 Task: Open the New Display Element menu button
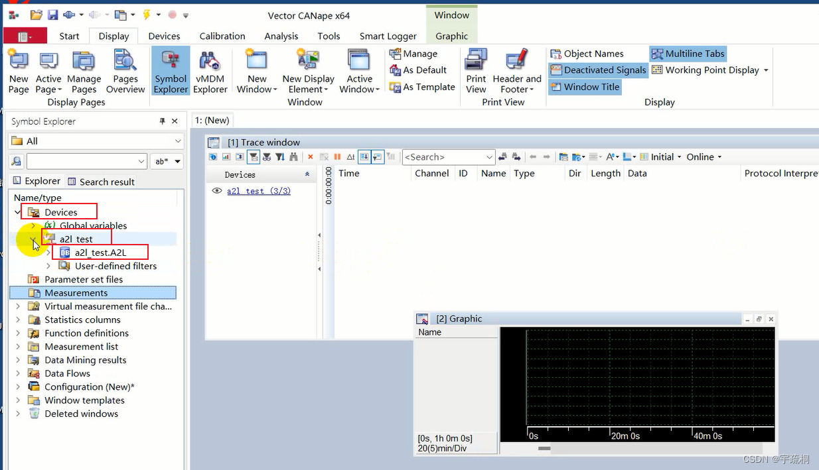pos(309,72)
